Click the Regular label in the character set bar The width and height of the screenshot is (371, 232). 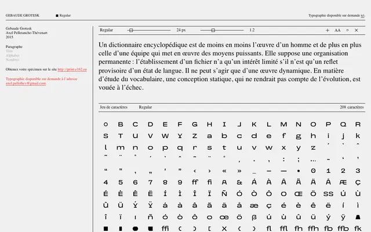click(146, 107)
